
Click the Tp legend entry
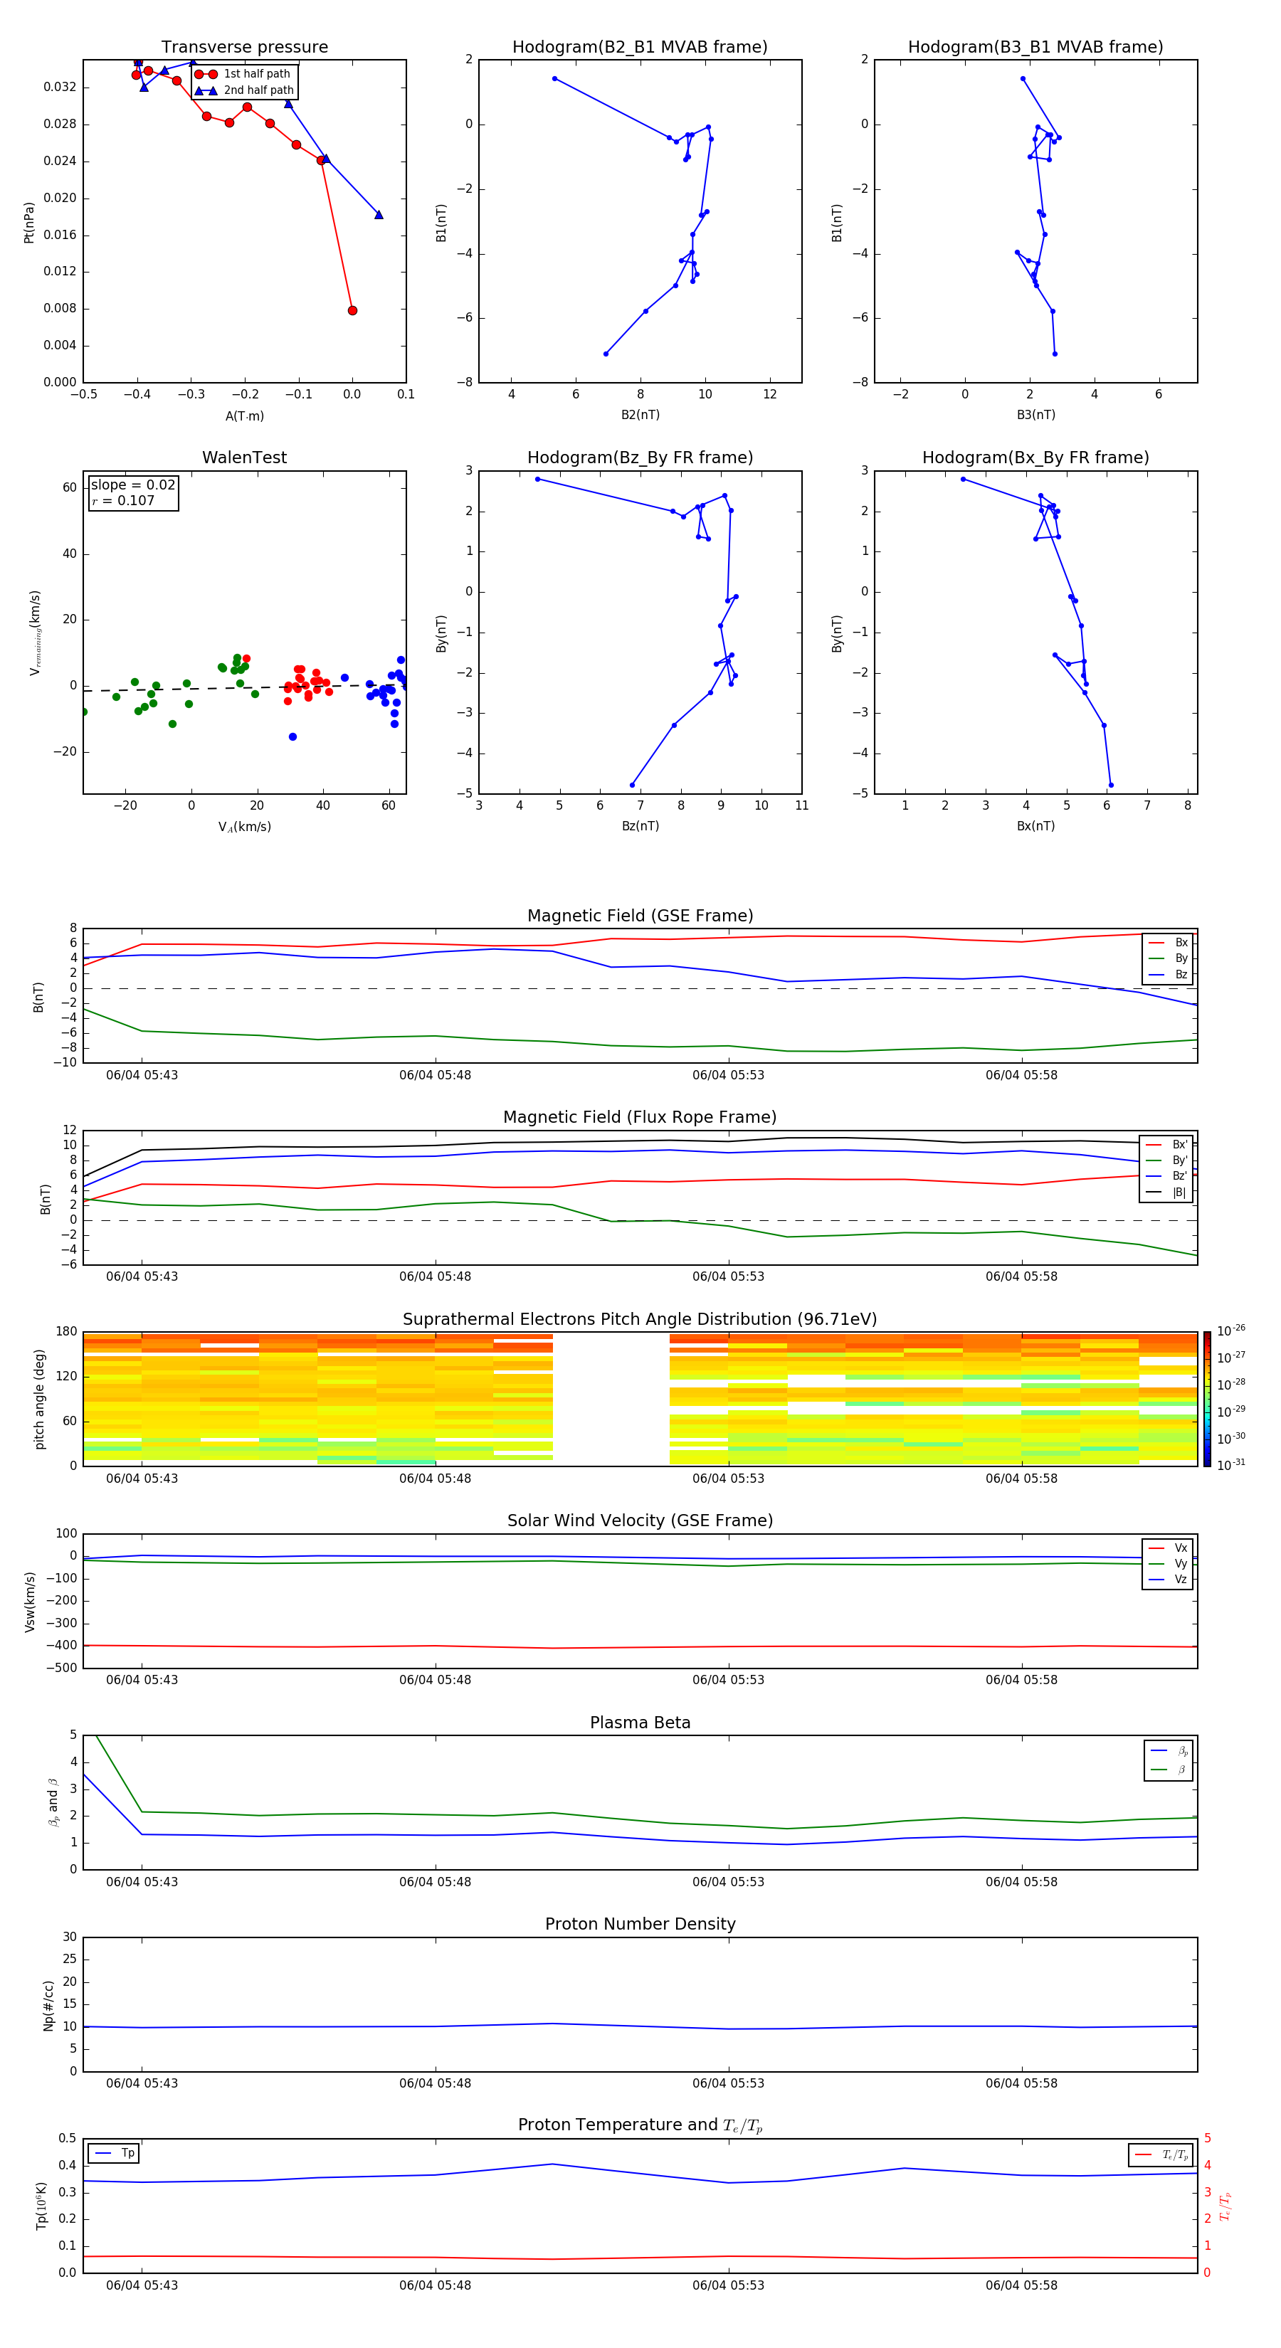[114, 2154]
